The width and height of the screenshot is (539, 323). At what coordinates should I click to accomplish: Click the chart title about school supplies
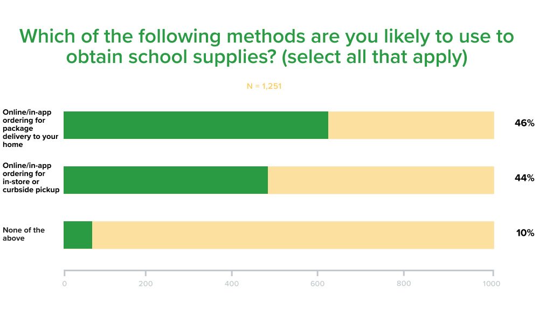266,47
